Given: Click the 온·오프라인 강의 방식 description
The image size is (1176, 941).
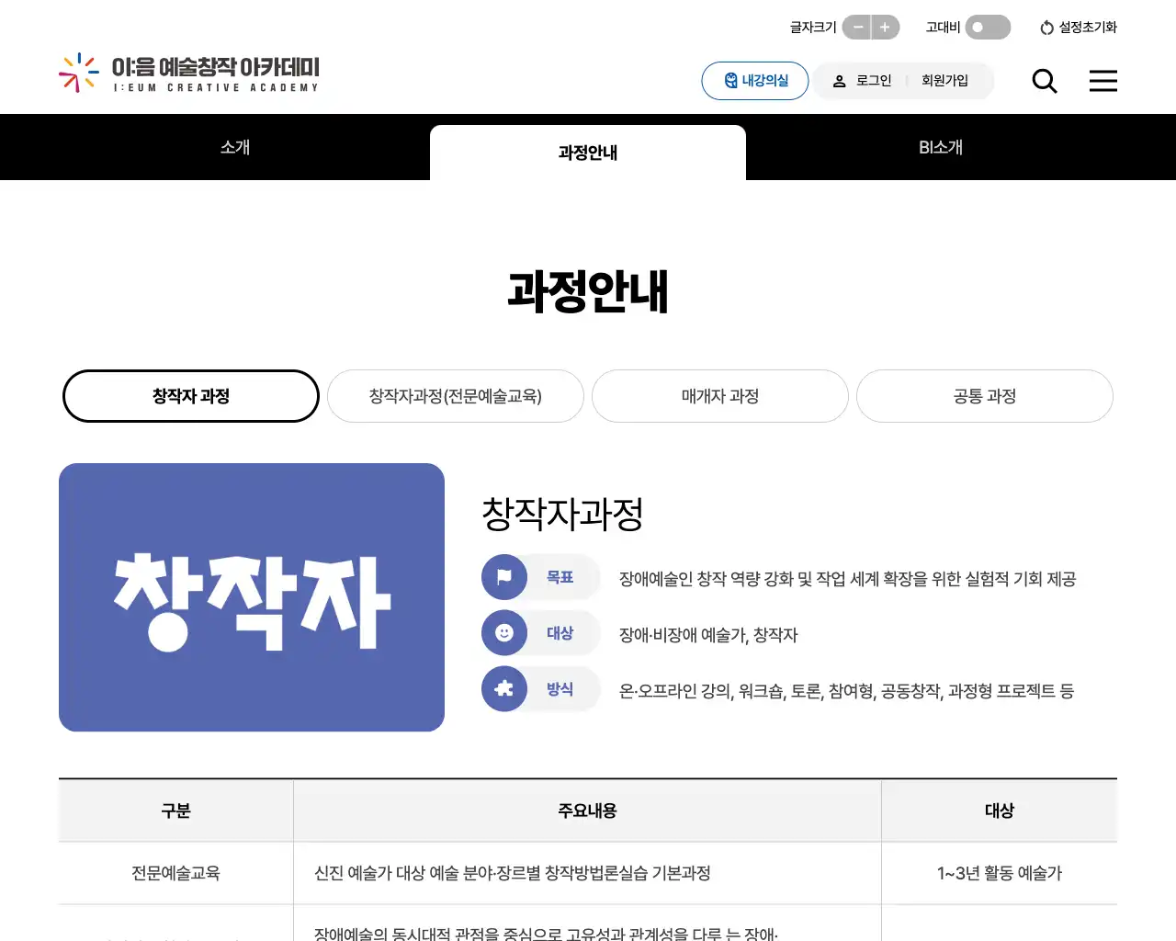Looking at the screenshot, I should [846, 691].
